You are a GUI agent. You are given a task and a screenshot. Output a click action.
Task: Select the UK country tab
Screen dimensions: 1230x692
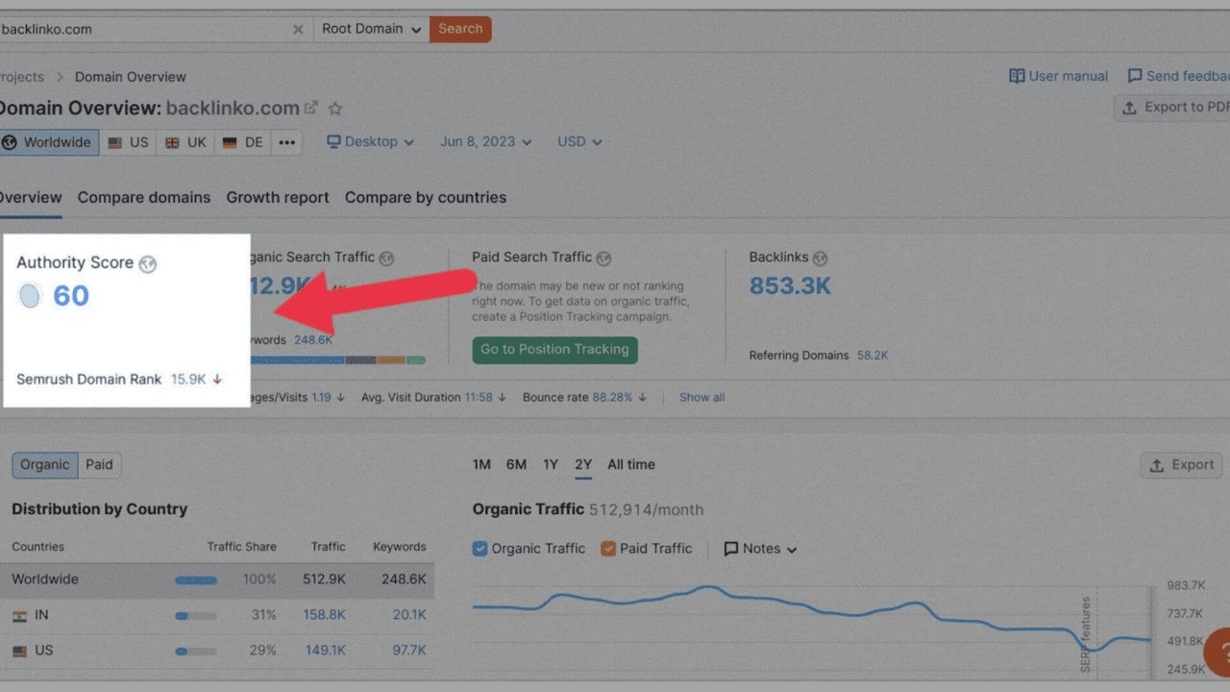(x=185, y=142)
